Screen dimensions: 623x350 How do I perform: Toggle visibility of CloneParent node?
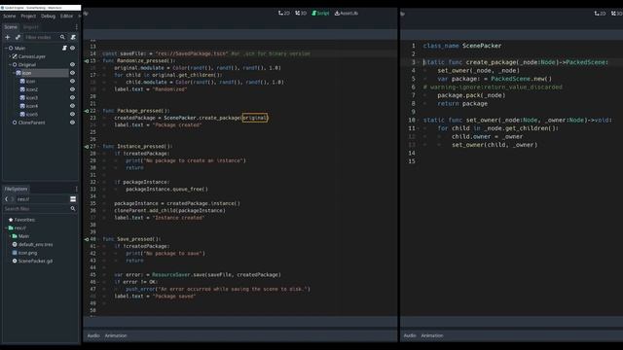pyautogui.click(x=72, y=122)
